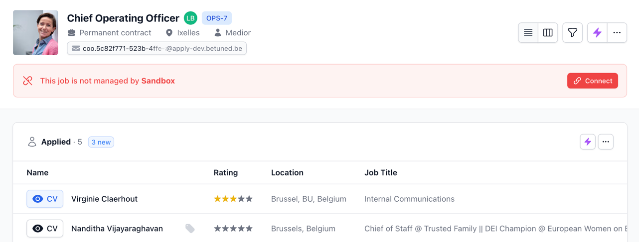Click the unlink icon in red banner

pos(28,81)
